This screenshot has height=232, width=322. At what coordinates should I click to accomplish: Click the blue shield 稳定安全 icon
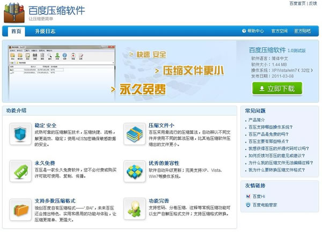pyautogui.click(x=20, y=134)
